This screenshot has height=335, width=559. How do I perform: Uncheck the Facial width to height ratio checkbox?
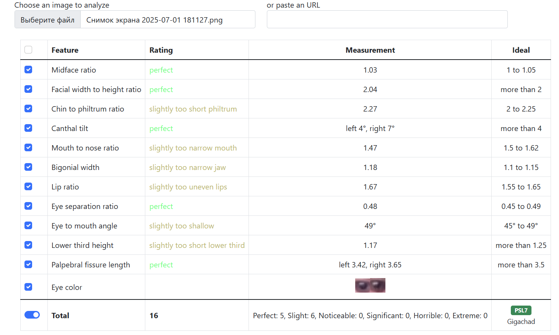[x=28, y=89]
